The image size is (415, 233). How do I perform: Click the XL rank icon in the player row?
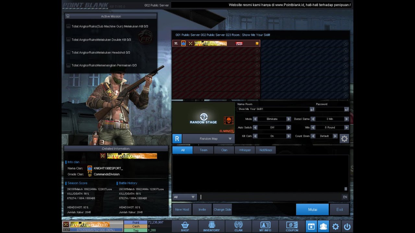[x=176, y=43]
